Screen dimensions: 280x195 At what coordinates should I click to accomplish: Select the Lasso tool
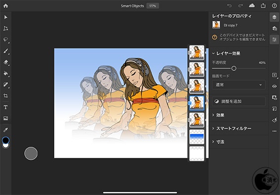point(5,39)
